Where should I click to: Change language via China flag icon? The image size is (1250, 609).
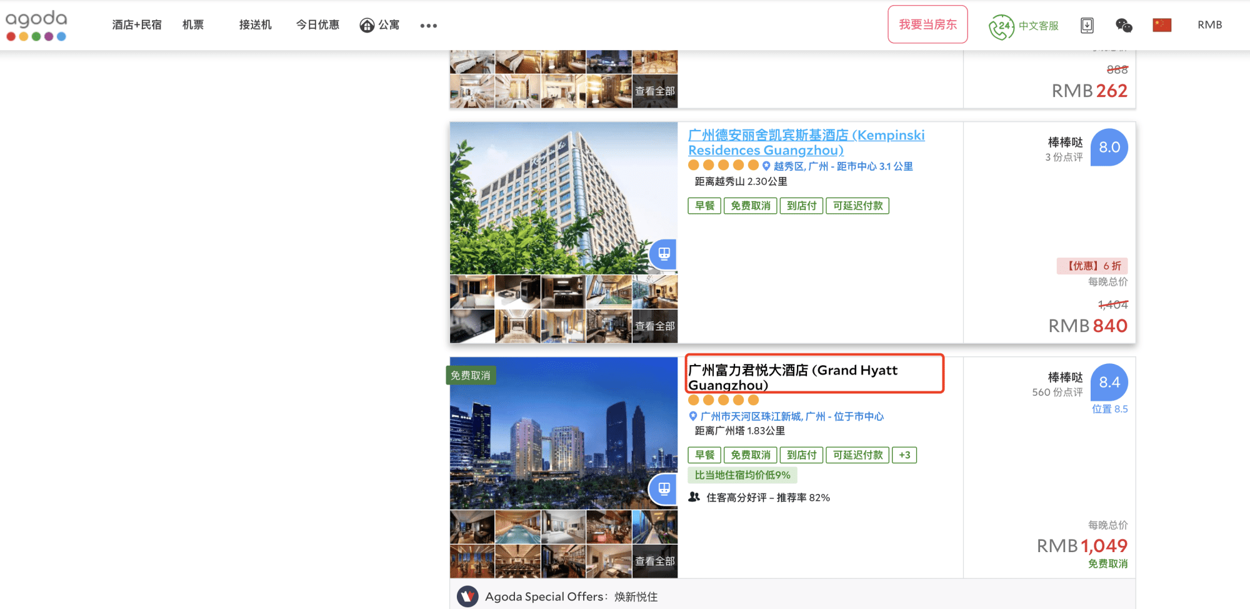tap(1162, 25)
